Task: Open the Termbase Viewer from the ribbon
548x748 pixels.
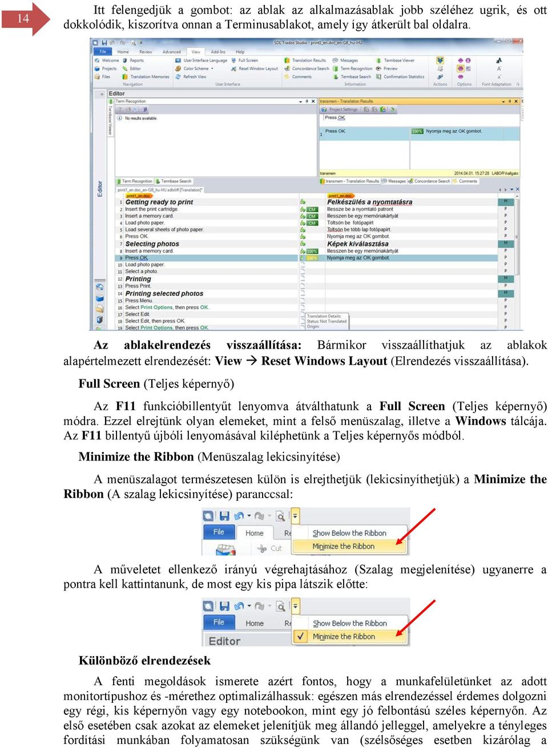Action: [396, 60]
